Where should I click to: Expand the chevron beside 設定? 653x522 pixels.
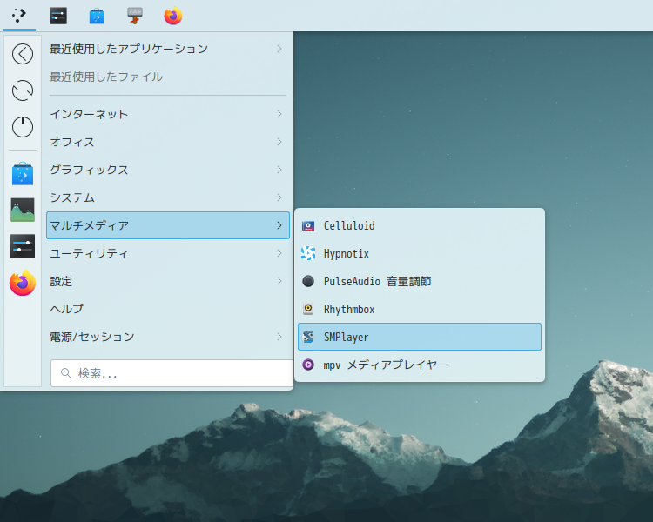pos(279,281)
